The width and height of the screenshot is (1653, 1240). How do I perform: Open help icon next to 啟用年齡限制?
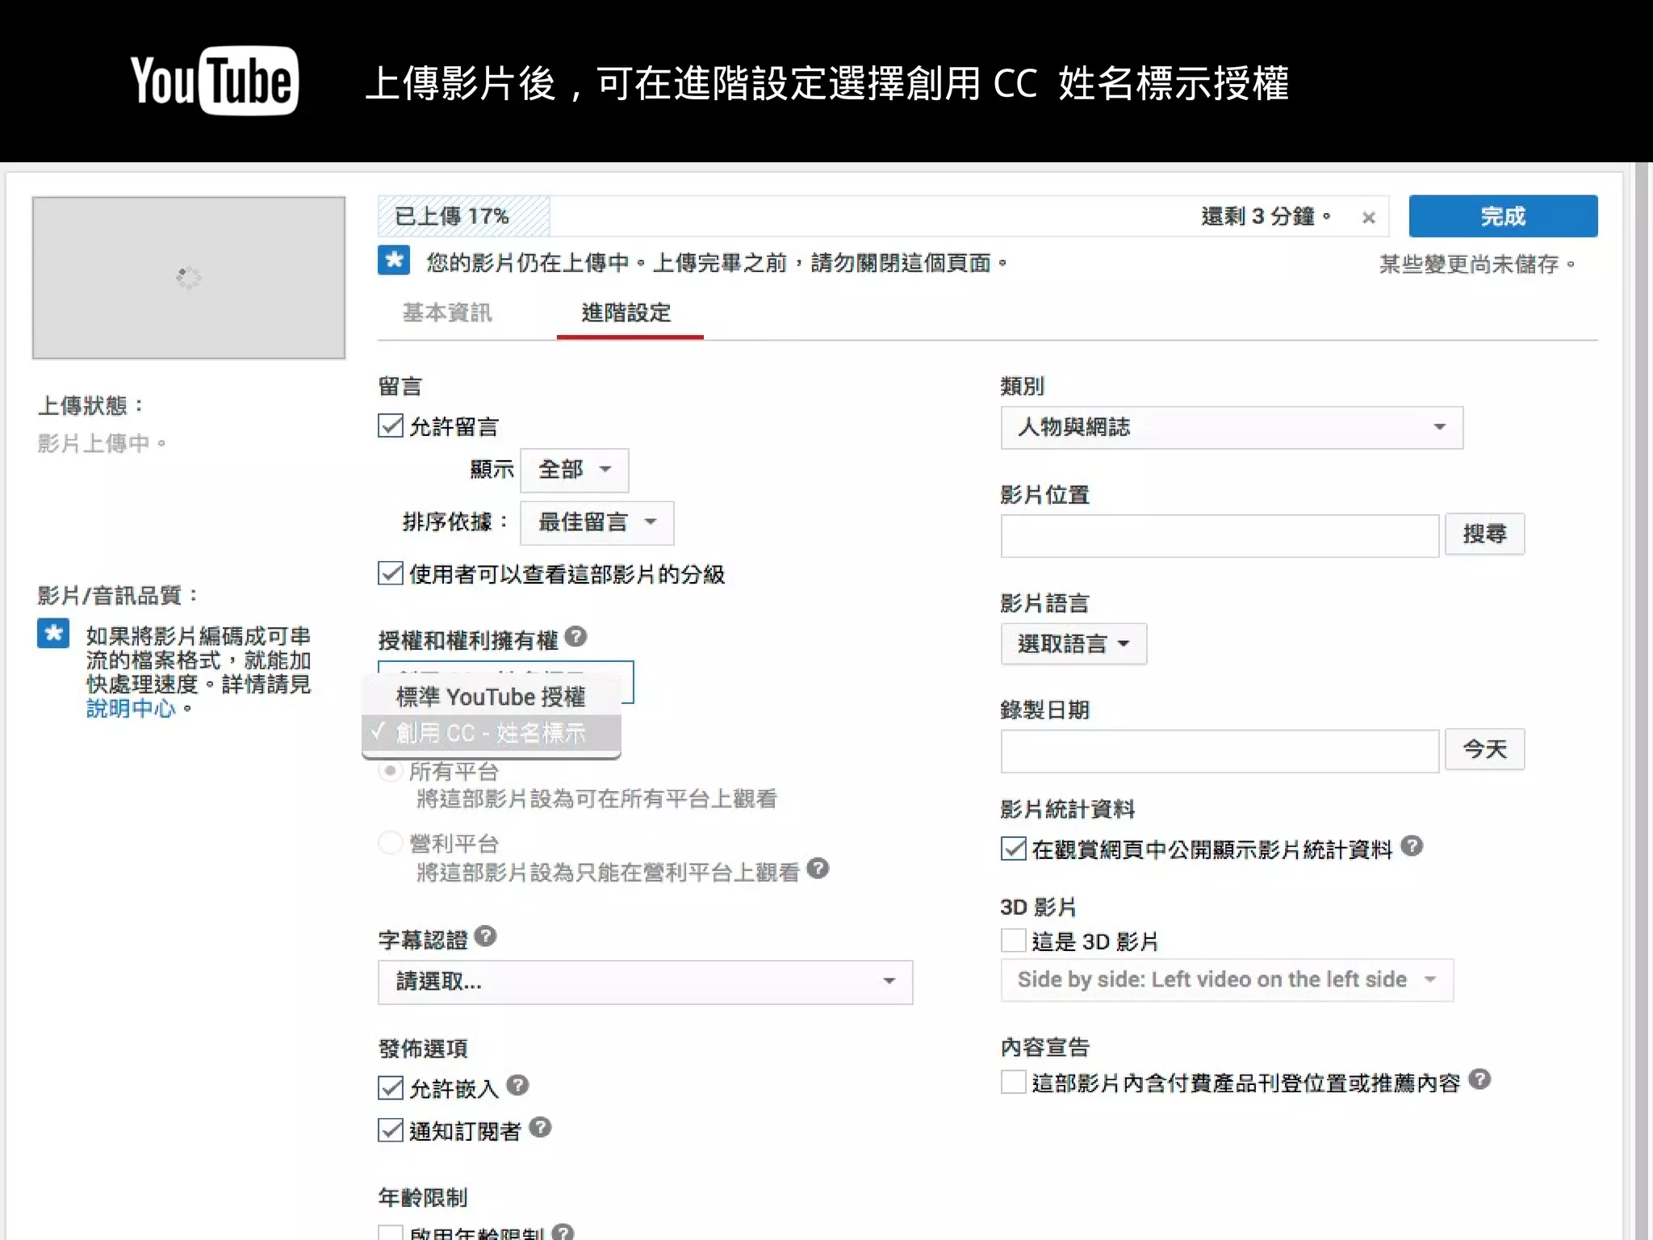pyautogui.click(x=563, y=1233)
